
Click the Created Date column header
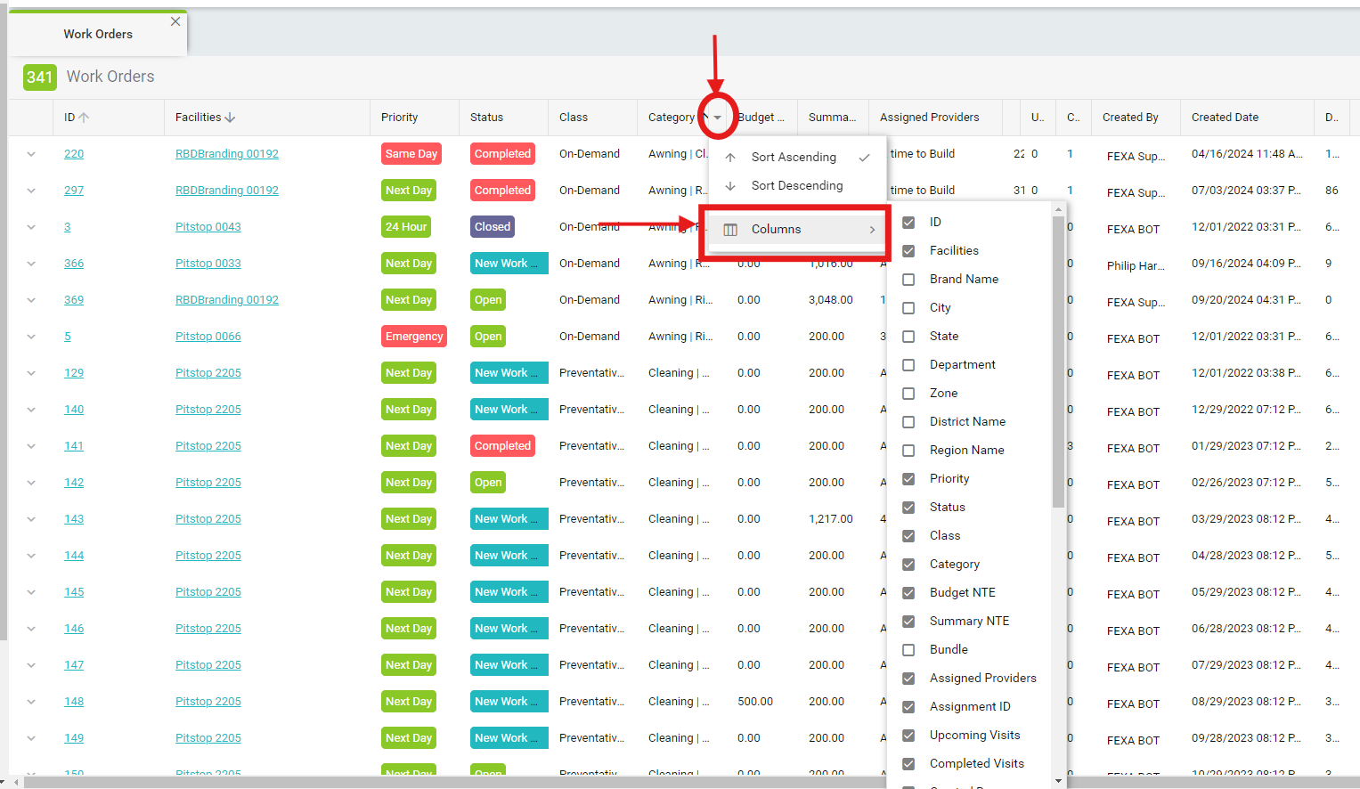point(1225,118)
